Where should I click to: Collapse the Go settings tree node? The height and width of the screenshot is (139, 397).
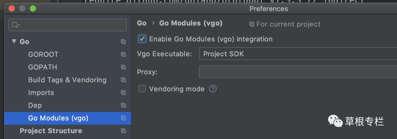click(14, 41)
